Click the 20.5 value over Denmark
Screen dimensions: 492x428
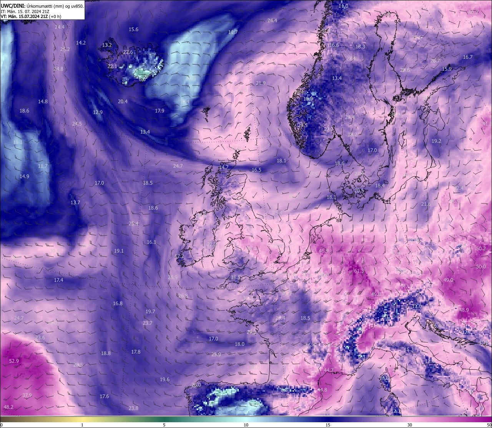(x=359, y=191)
